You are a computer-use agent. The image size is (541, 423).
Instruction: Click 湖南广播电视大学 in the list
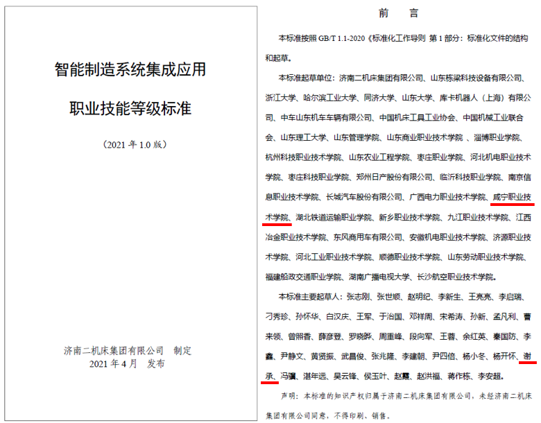(380, 277)
